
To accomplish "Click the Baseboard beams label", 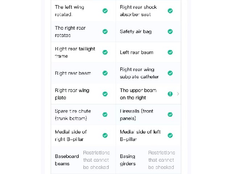I will (x=67, y=160).
